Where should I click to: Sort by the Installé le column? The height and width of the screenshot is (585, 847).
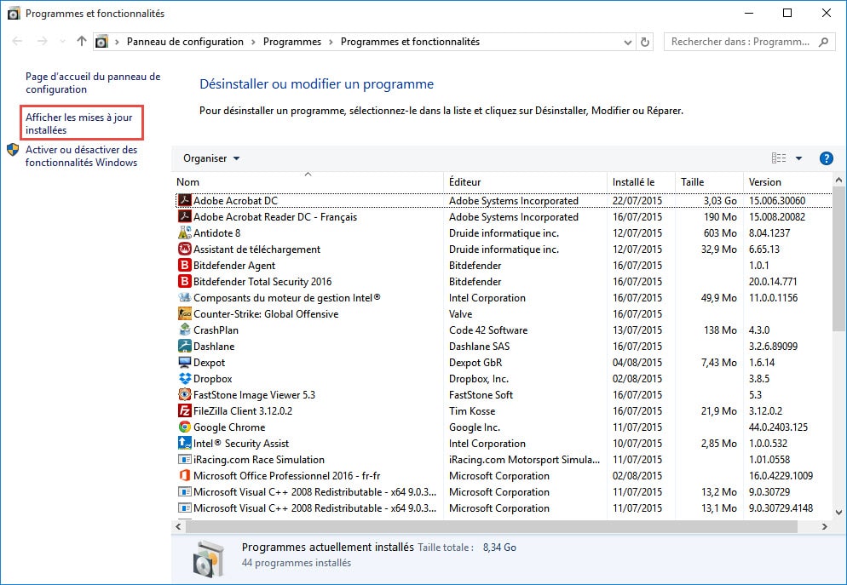(641, 182)
